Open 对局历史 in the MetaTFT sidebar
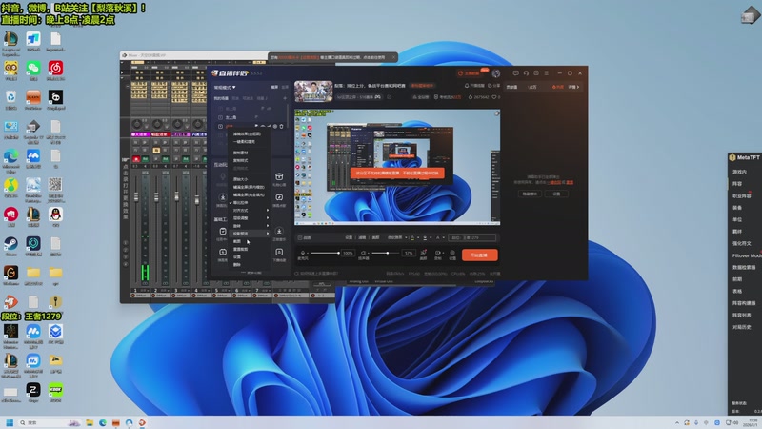The width and height of the screenshot is (762, 429). (742, 327)
